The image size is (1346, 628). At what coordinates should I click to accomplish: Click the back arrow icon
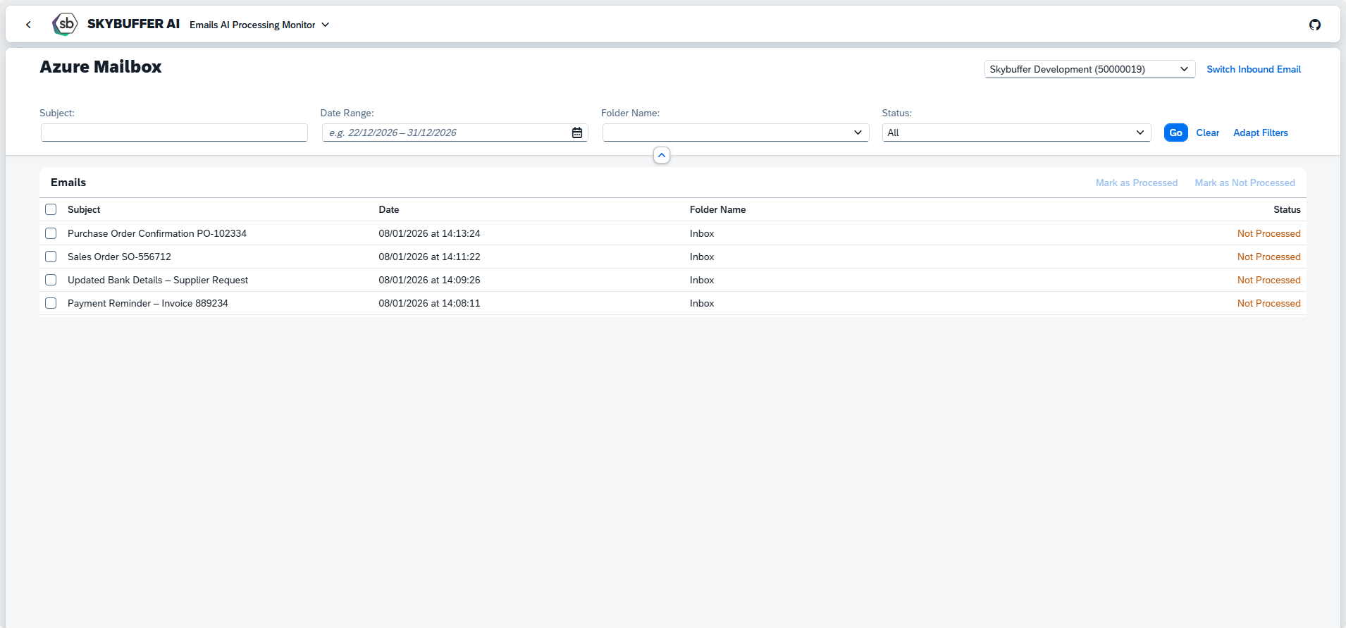[x=28, y=25]
